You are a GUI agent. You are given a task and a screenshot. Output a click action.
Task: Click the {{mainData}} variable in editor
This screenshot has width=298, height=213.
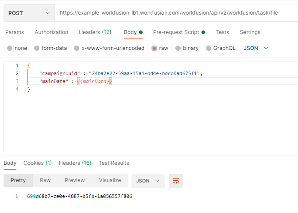coord(94,81)
